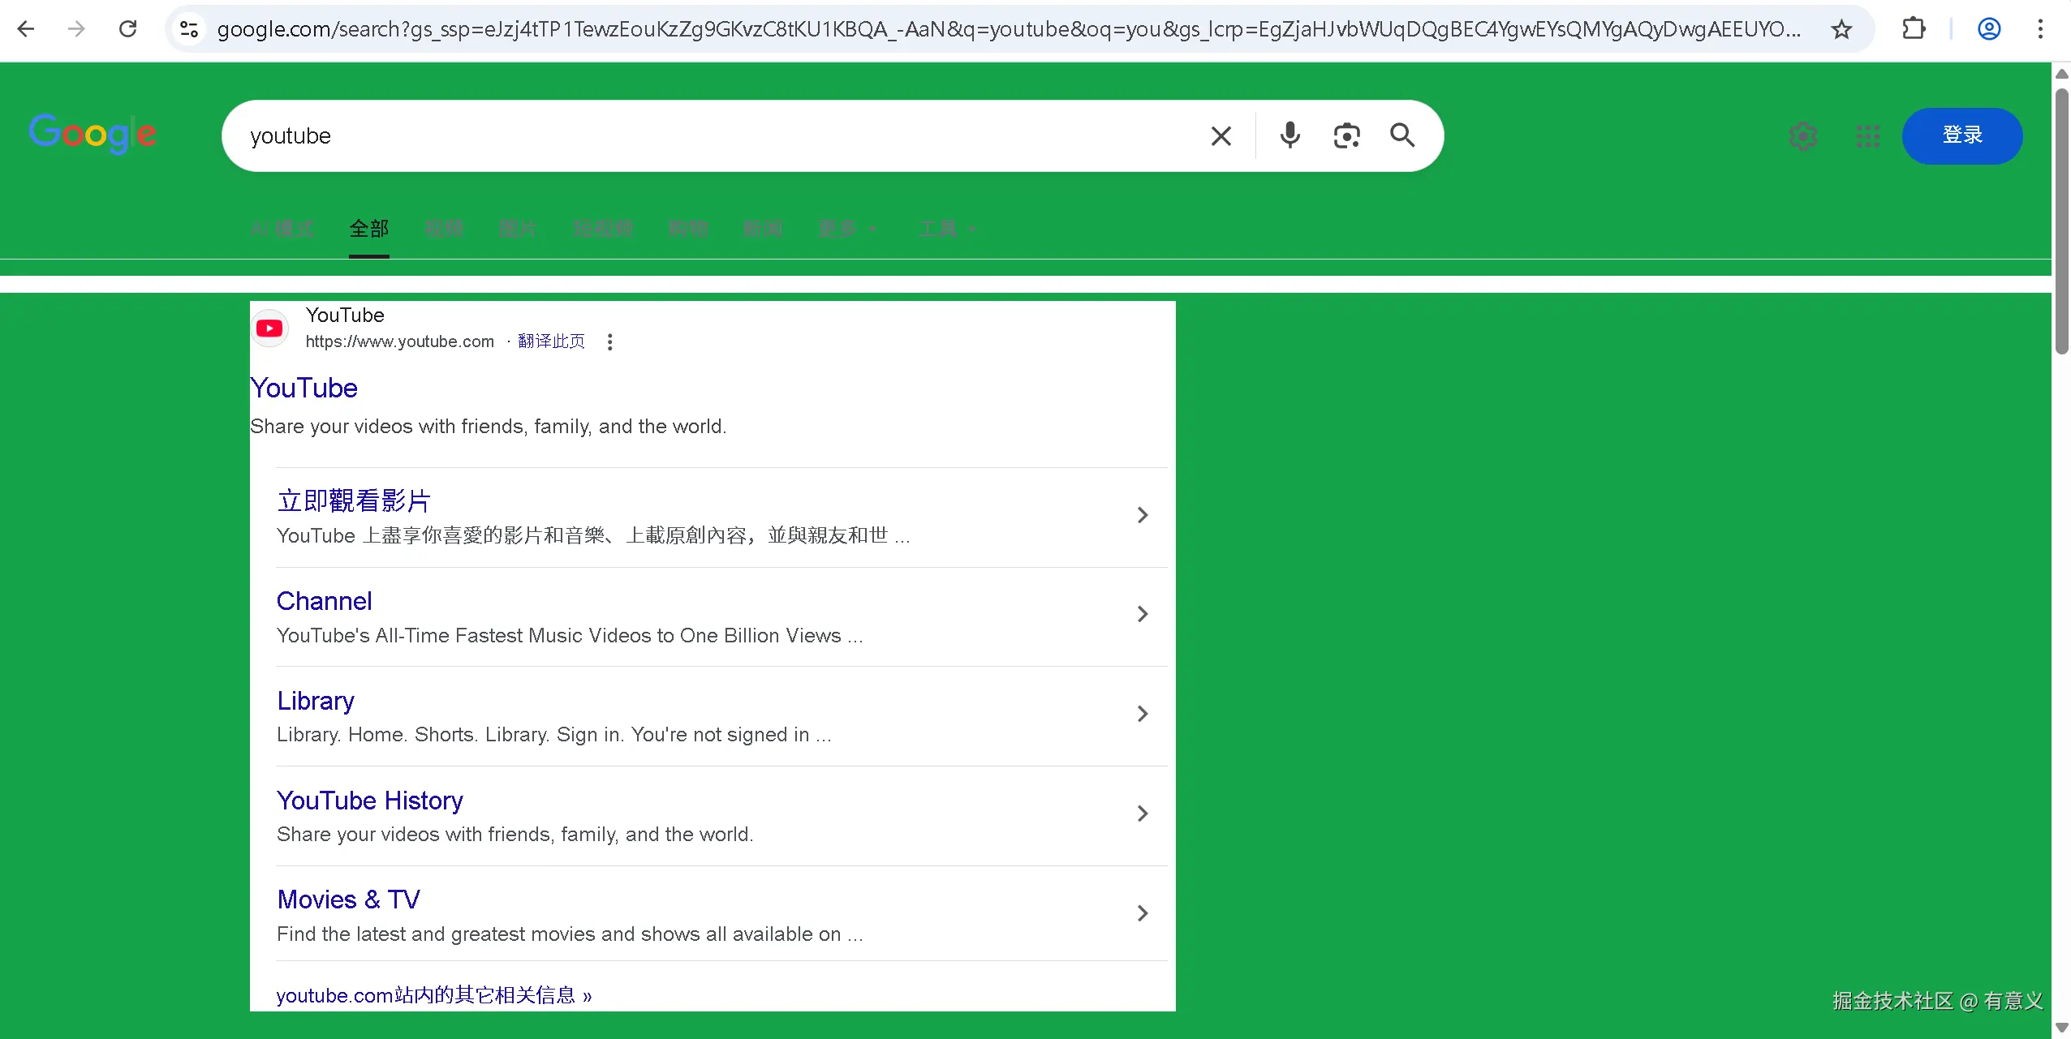This screenshot has width=2071, height=1039.
Task: Open the YouTube History link
Action: pyautogui.click(x=369, y=801)
